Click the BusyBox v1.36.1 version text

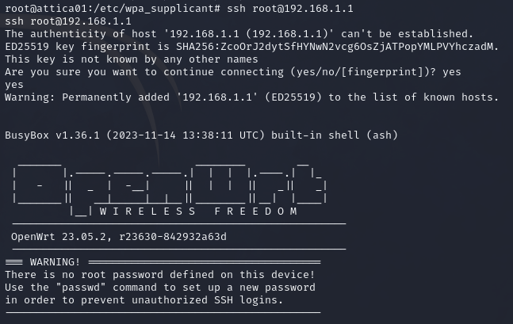[52, 135]
